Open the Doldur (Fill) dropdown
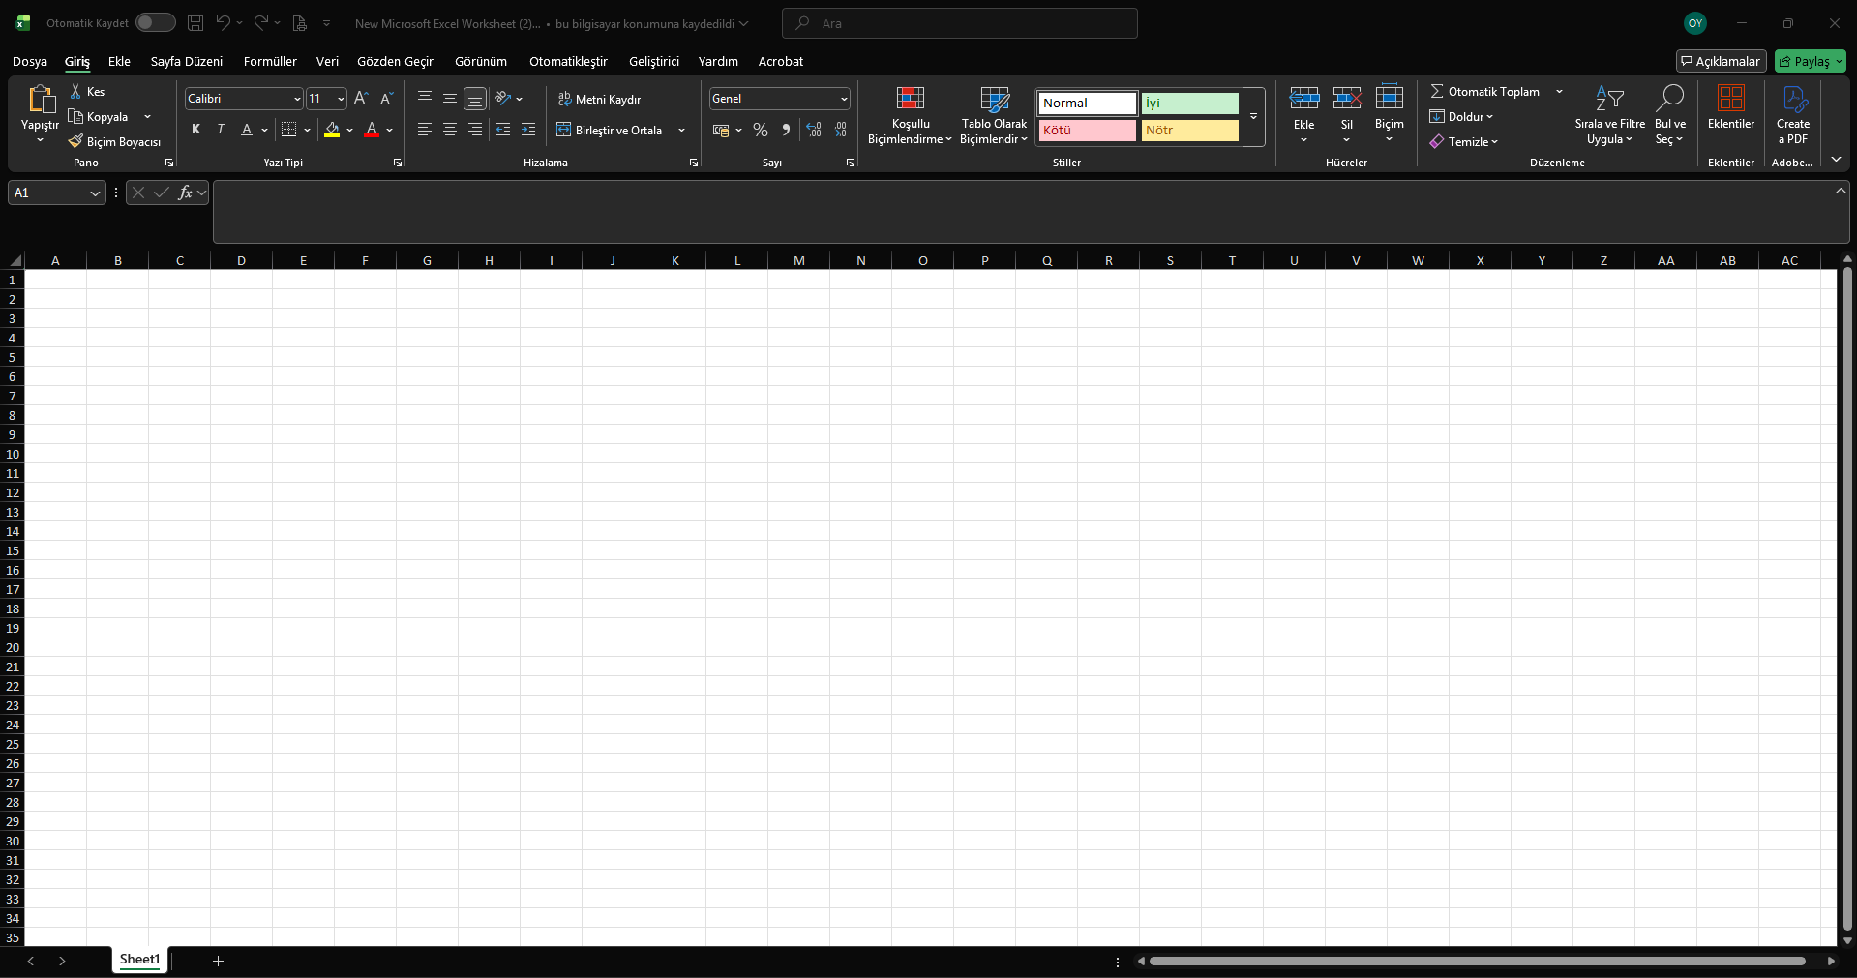This screenshot has height=978, width=1857. [x=1462, y=116]
